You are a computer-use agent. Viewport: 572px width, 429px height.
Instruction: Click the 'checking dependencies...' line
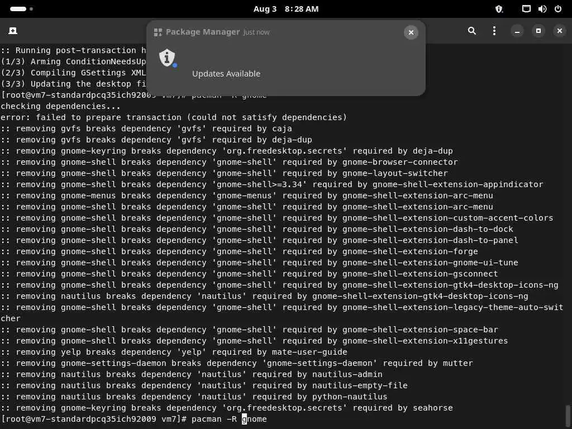point(60,106)
